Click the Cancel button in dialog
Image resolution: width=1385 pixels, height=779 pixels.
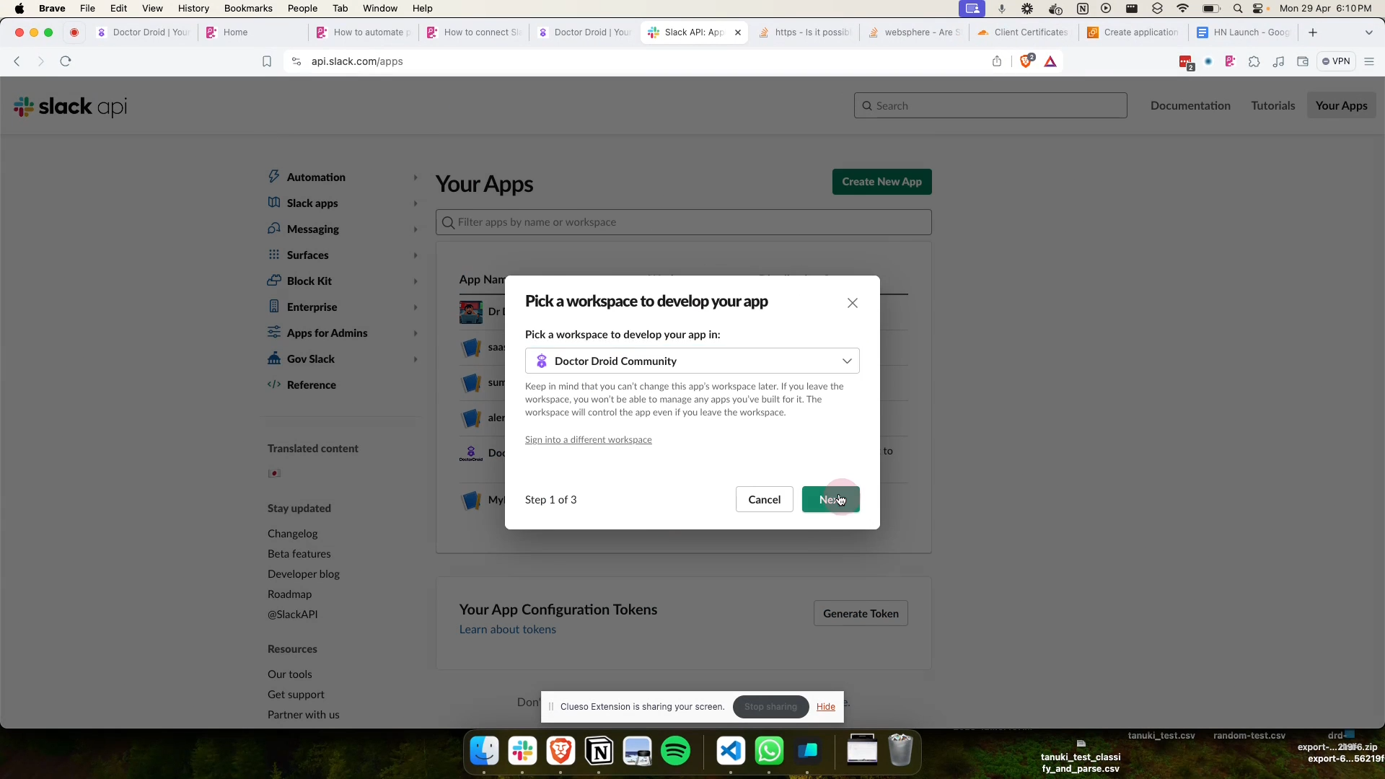[764, 499]
